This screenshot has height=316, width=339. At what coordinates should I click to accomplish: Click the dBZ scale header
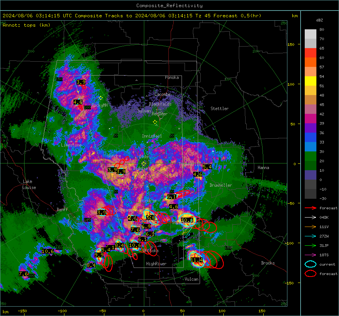pos(319,20)
